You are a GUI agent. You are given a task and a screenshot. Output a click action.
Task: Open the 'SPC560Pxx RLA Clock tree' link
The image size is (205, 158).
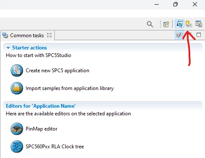point(55,147)
